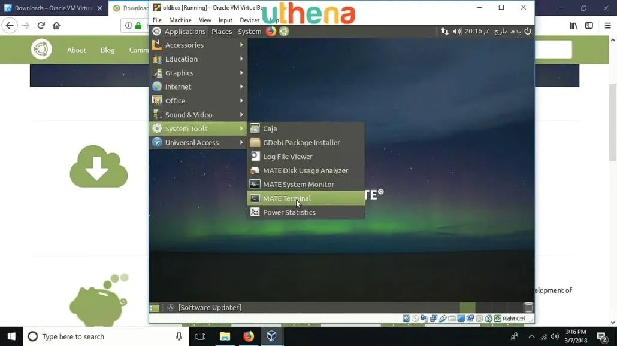617x346 pixels.
Task: Click the Office category icon
Action: [157, 100]
